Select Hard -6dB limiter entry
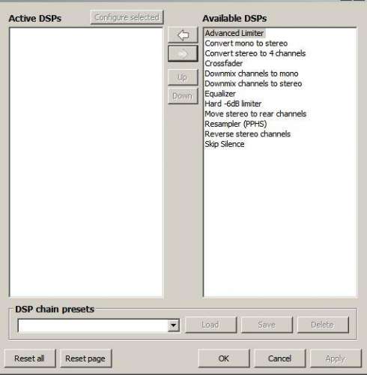 coord(233,103)
